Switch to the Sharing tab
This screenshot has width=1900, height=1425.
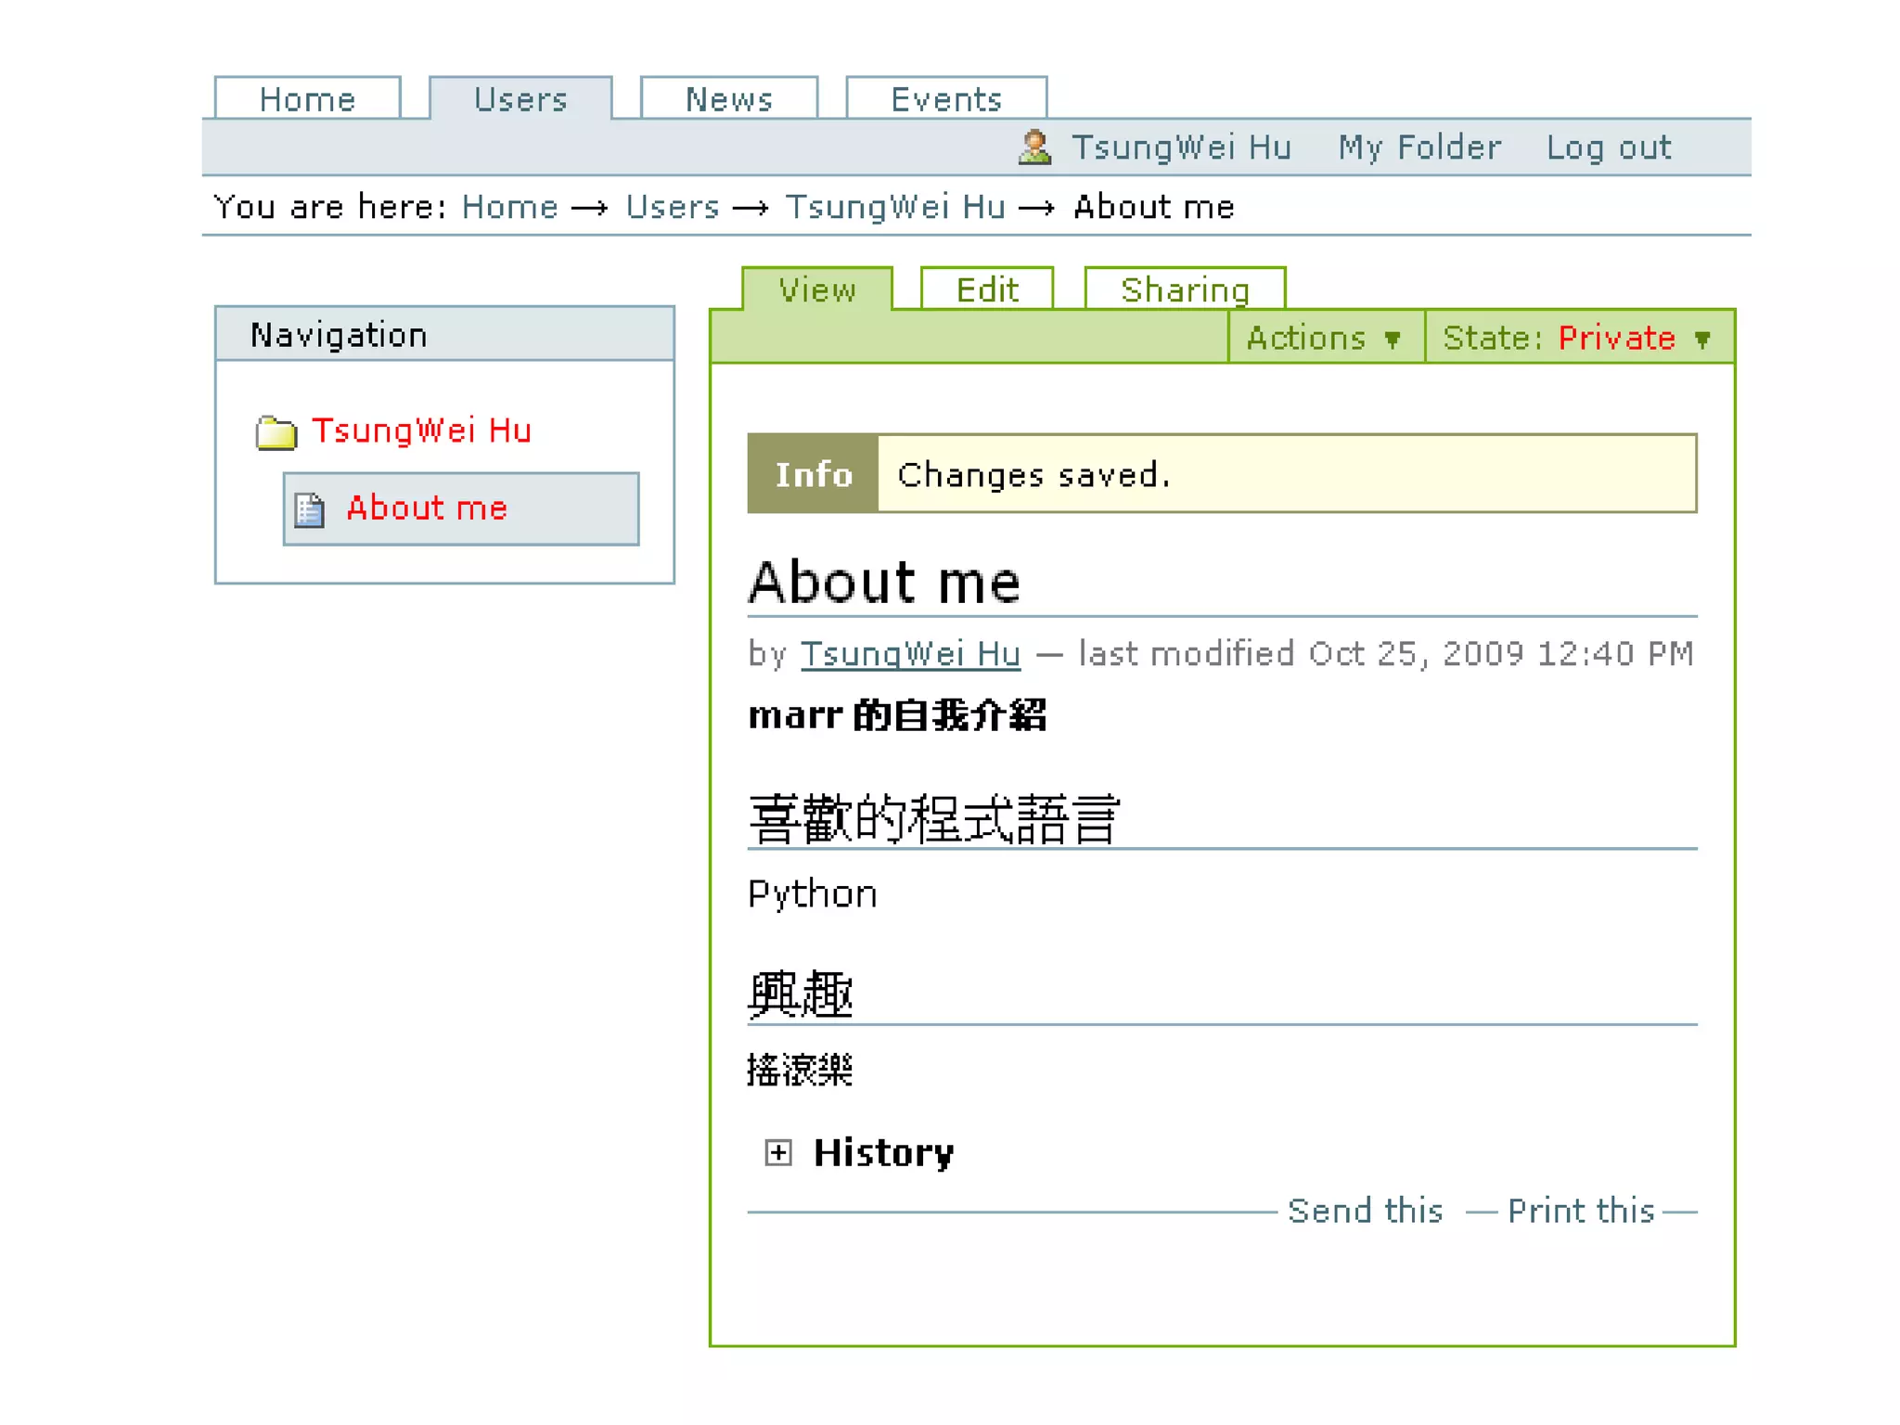coord(1184,289)
